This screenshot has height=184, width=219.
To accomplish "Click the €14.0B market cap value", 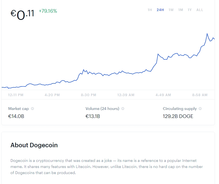I will 16,116.
